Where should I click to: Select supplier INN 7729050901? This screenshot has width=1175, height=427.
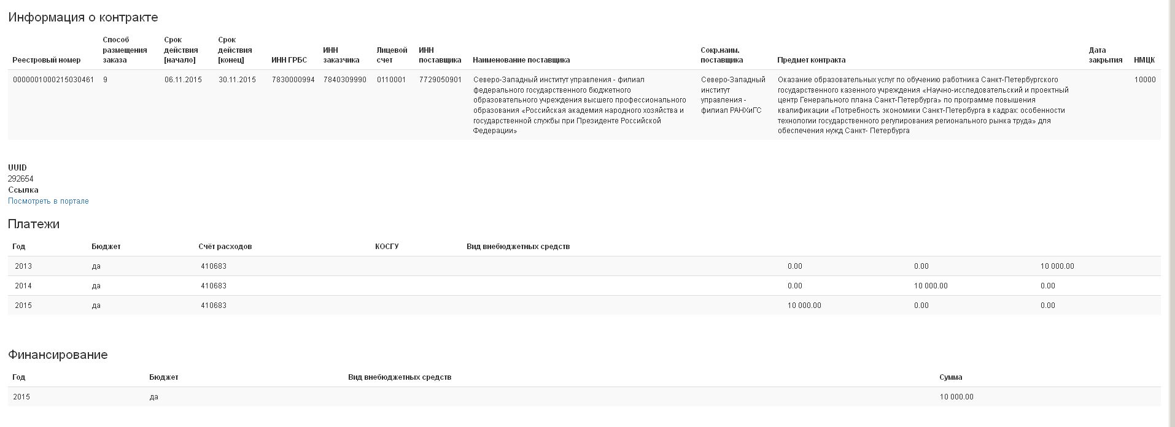[440, 80]
